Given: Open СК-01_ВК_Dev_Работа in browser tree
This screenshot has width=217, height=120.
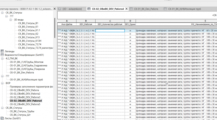Looking at the screenshot, I should tap(22, 73).
